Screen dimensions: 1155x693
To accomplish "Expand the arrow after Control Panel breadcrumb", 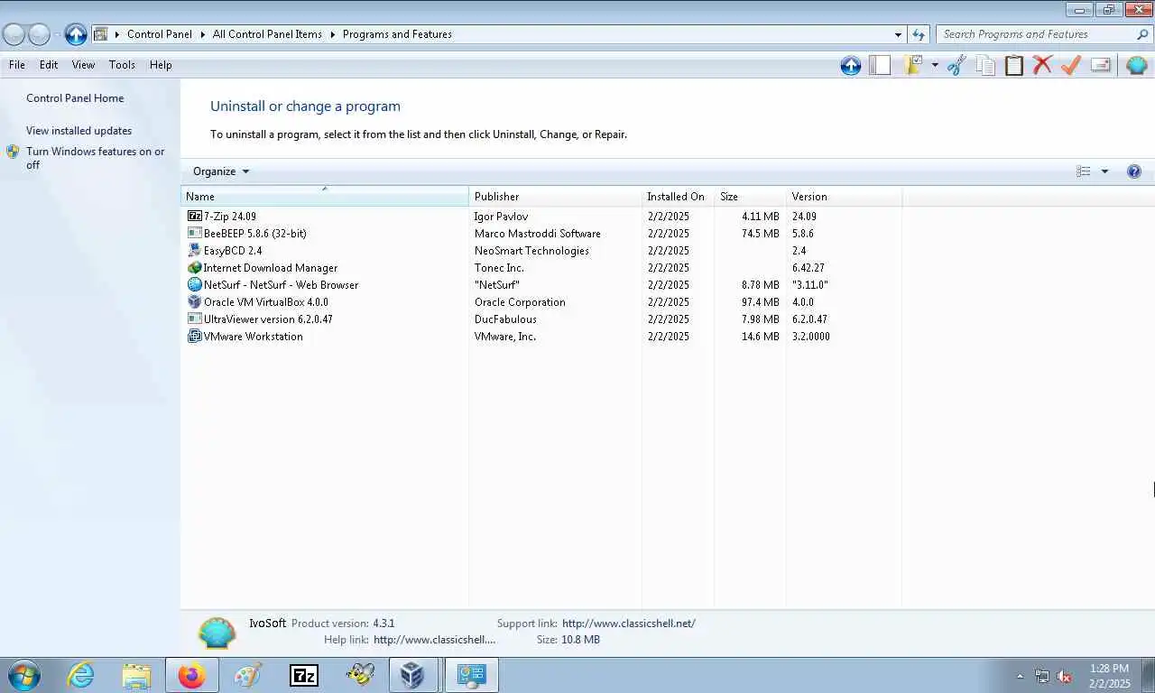I will [x=202, y=34].
